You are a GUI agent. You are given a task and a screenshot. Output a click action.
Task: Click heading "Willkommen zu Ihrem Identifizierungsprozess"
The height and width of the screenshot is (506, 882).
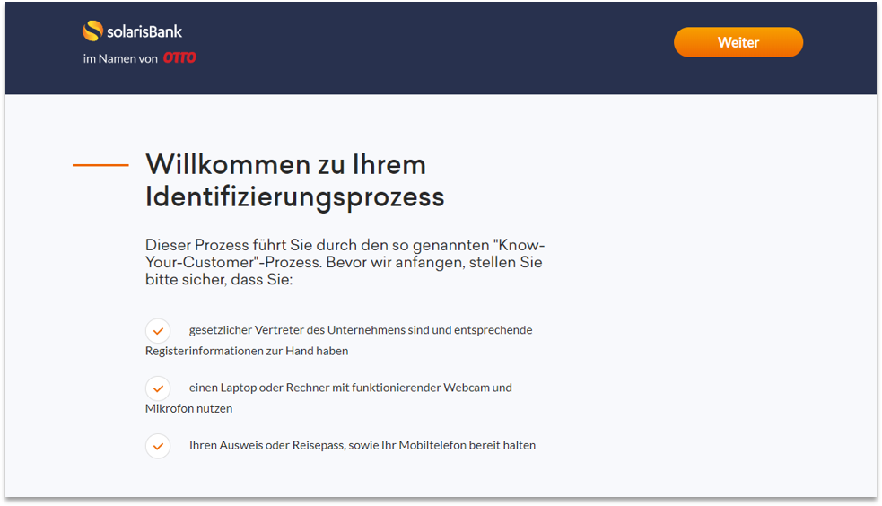click(295, 180)
